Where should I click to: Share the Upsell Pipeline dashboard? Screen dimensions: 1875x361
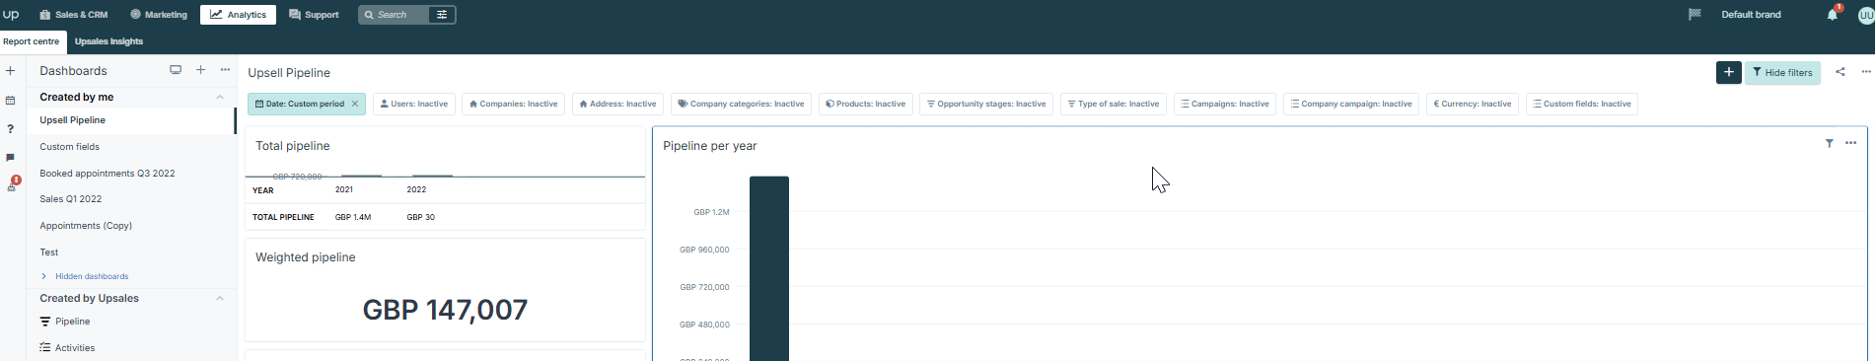(x=1839, y=72)
